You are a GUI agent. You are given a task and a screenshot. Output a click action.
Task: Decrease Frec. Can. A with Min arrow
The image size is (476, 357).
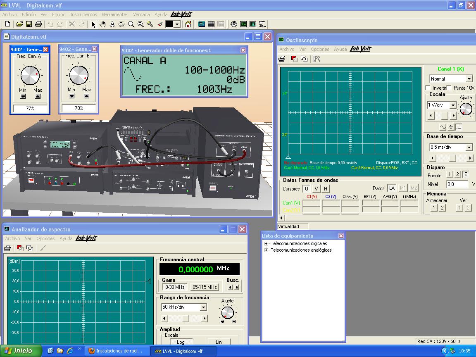[x=23, y=97]
